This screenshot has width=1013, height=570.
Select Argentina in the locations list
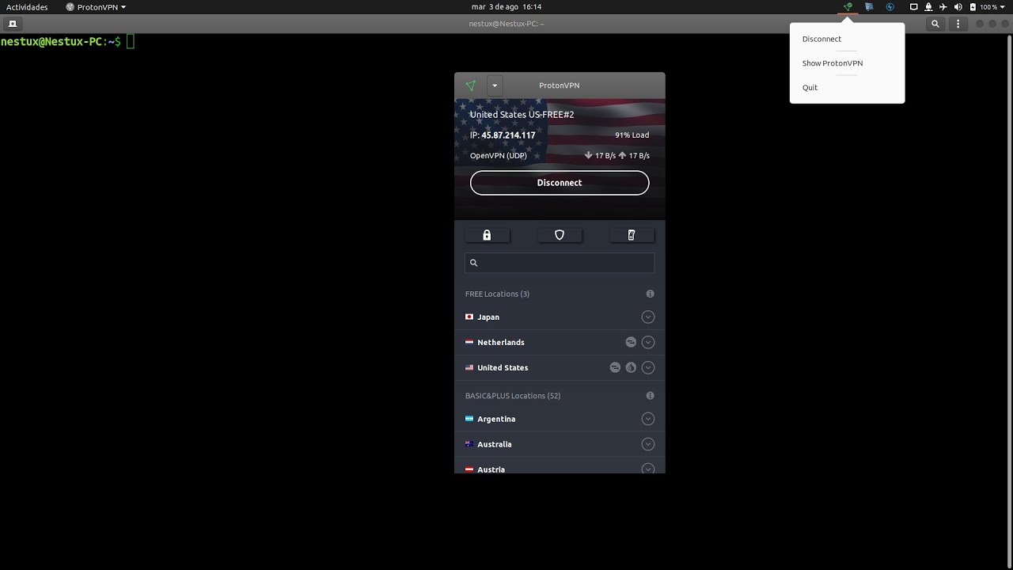[496, 420]
